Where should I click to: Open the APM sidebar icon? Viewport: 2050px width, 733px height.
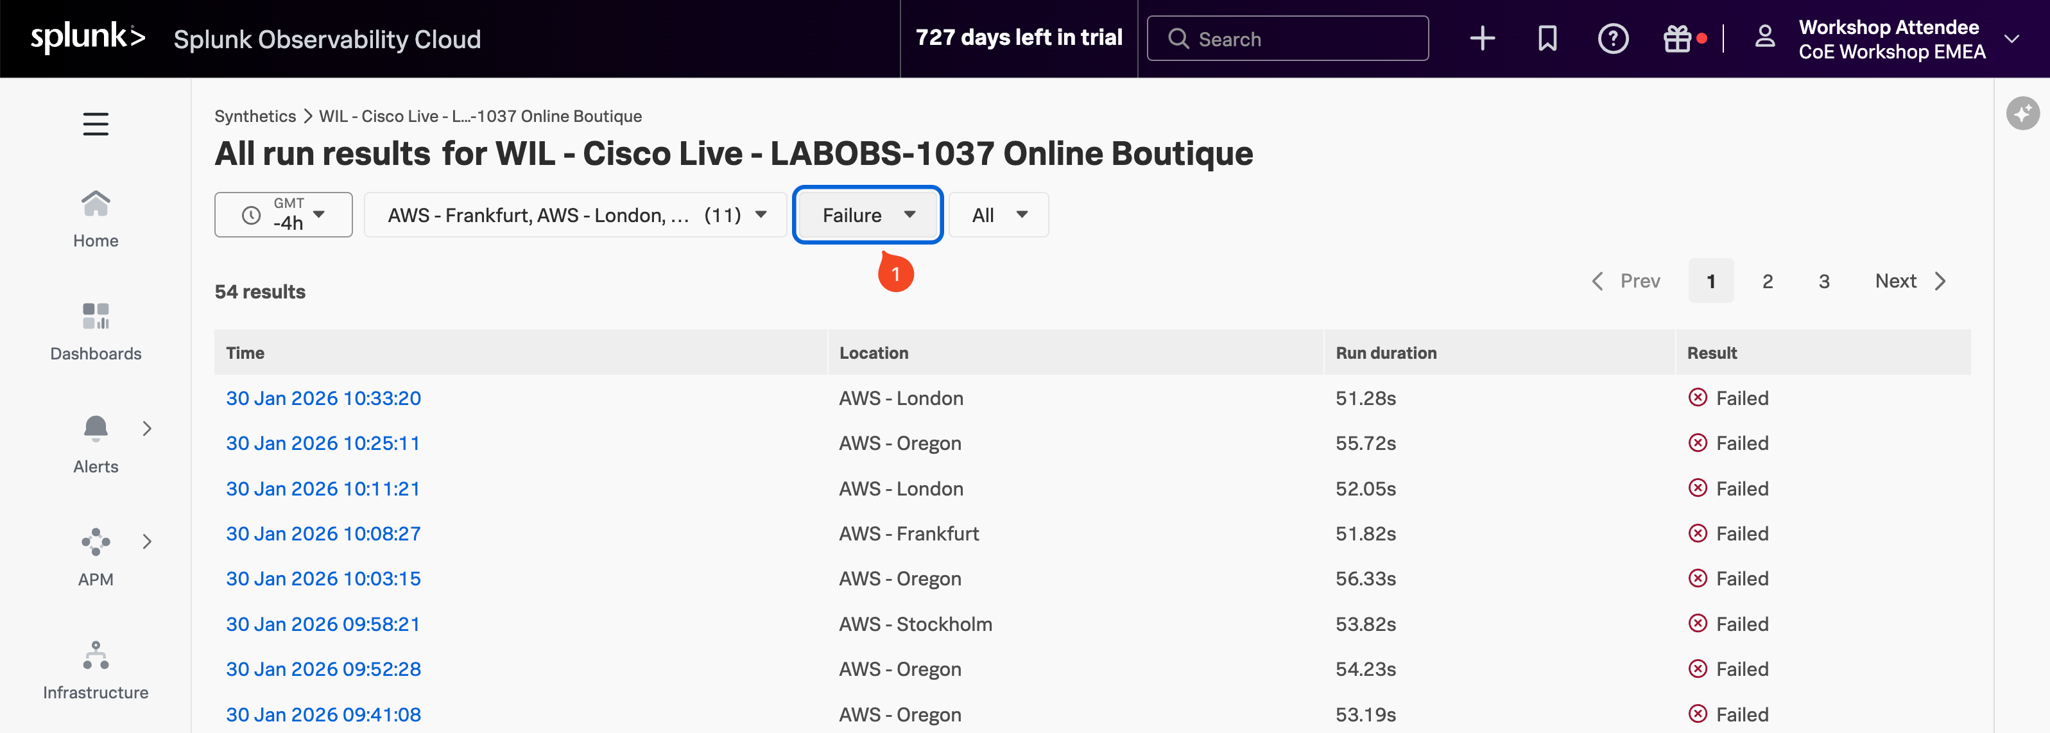click(x=96, y=542)
